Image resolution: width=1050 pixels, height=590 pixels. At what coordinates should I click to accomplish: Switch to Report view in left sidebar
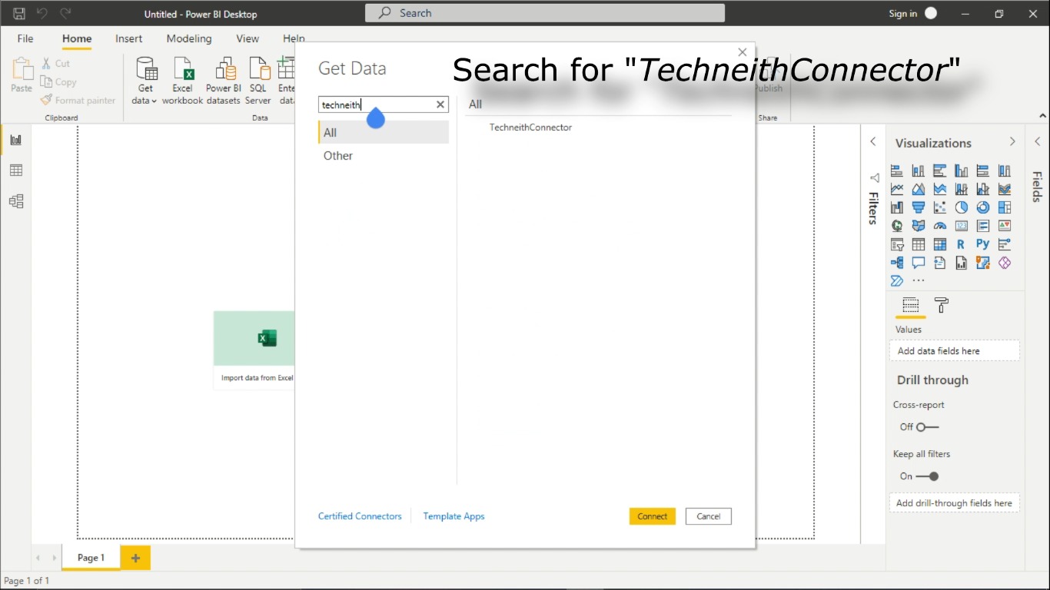(x=16, y=140)
